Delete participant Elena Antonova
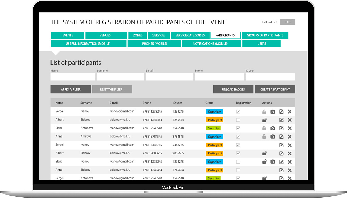 (x=290, y=128)
